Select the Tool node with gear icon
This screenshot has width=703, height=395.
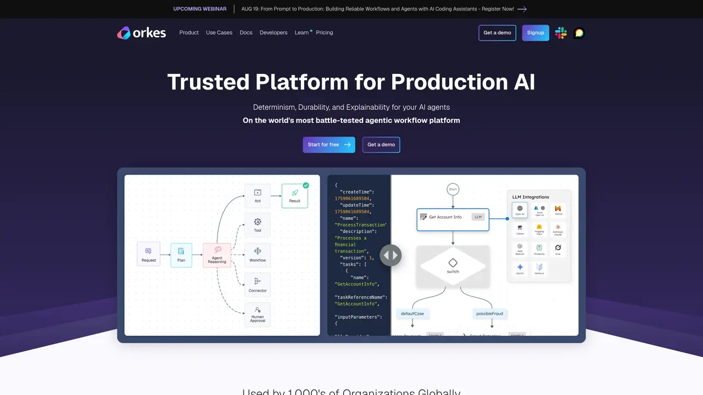pyautogui.click(x=258, y=225)
